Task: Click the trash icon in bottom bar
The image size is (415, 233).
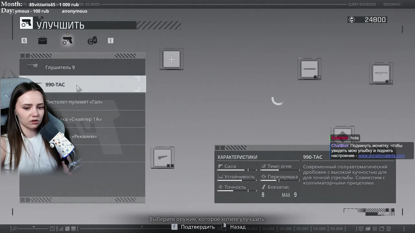Action: pos(388,229)
